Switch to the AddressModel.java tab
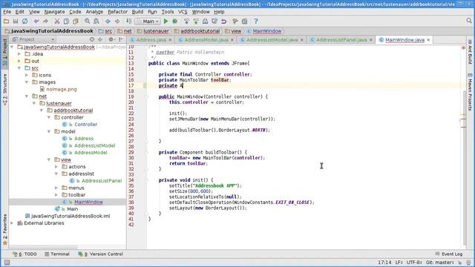 [x=206, y=39]
